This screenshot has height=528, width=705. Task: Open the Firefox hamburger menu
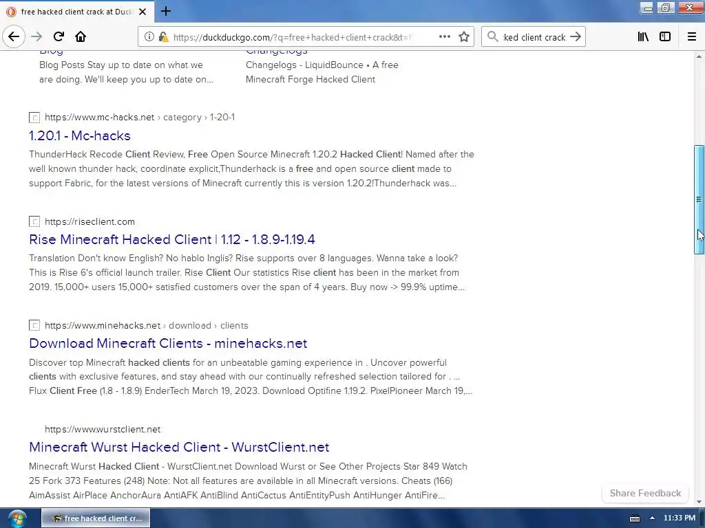pos(692,37)
